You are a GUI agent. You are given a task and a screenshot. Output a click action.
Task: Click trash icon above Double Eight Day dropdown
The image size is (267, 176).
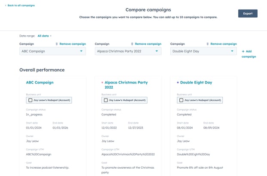[x=208, y=44]
